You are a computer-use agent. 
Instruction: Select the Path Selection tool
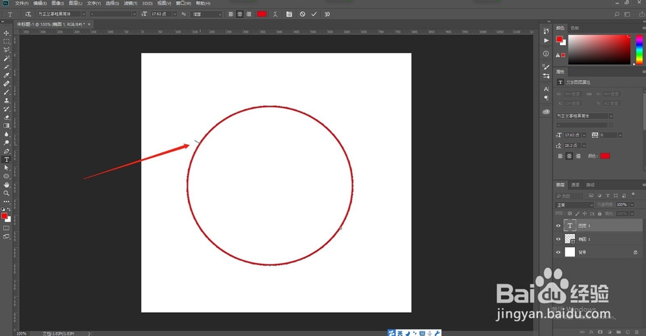pyautogui.click(x=6, y=168)
